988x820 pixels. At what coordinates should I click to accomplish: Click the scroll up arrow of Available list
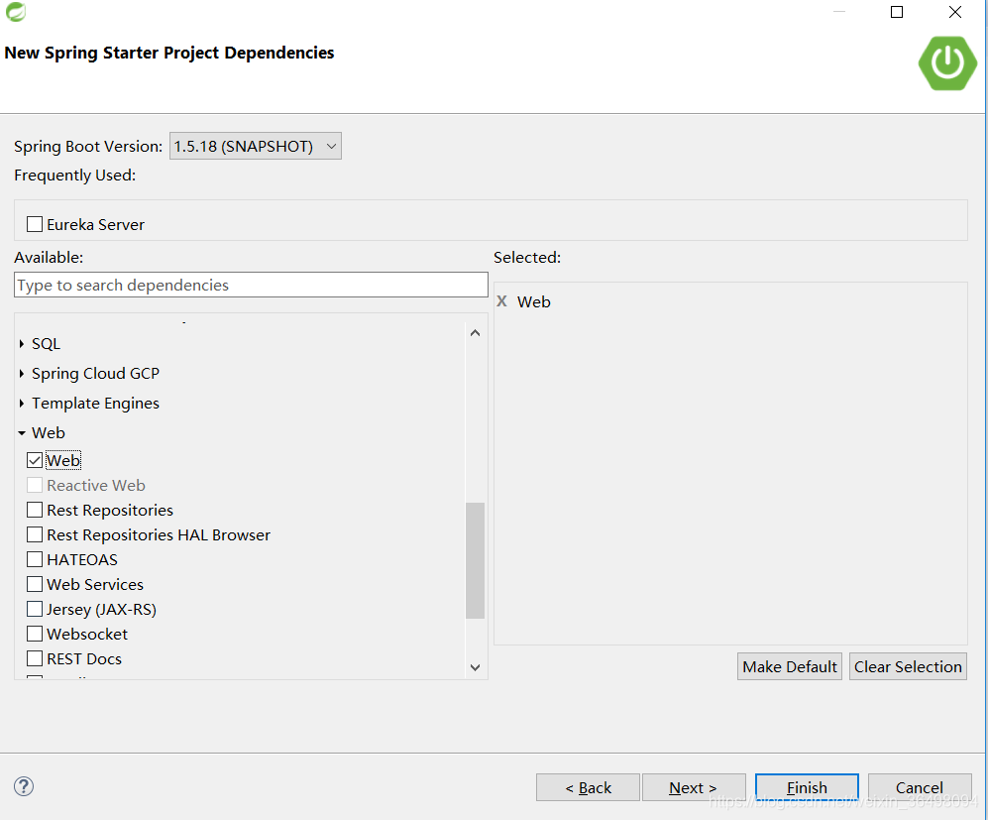pyautogui.click(x=475, y=333)
